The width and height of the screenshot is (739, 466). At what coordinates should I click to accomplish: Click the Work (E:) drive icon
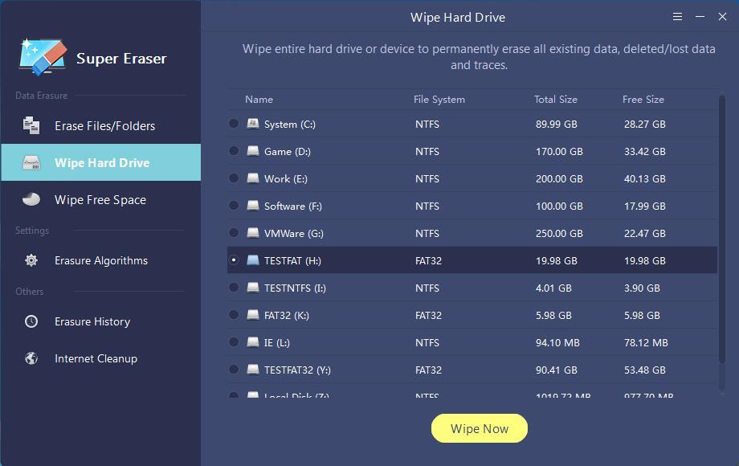click(253, 178)
